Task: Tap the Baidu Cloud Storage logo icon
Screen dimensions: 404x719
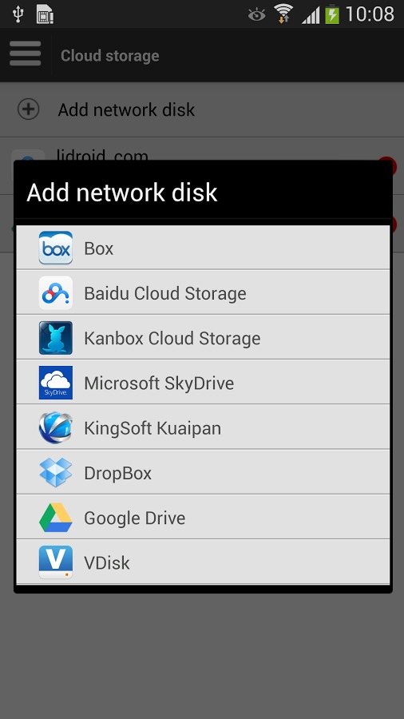Action: (55, 292)
